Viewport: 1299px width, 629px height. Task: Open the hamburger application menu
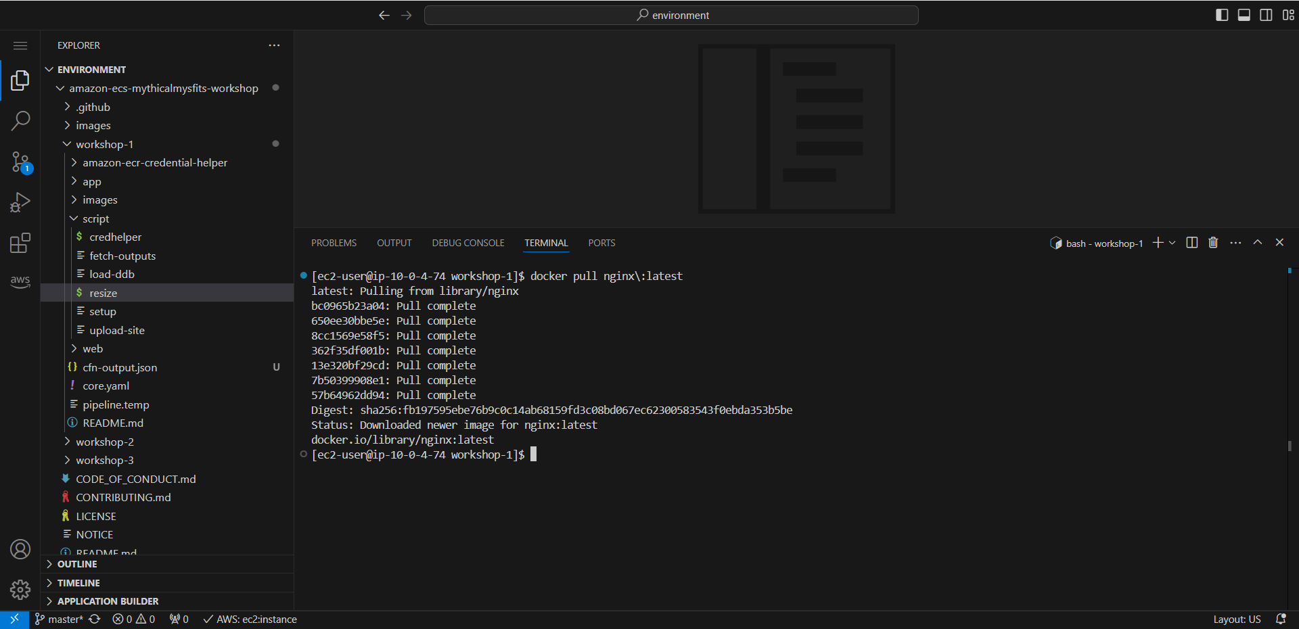click(20, 45)
